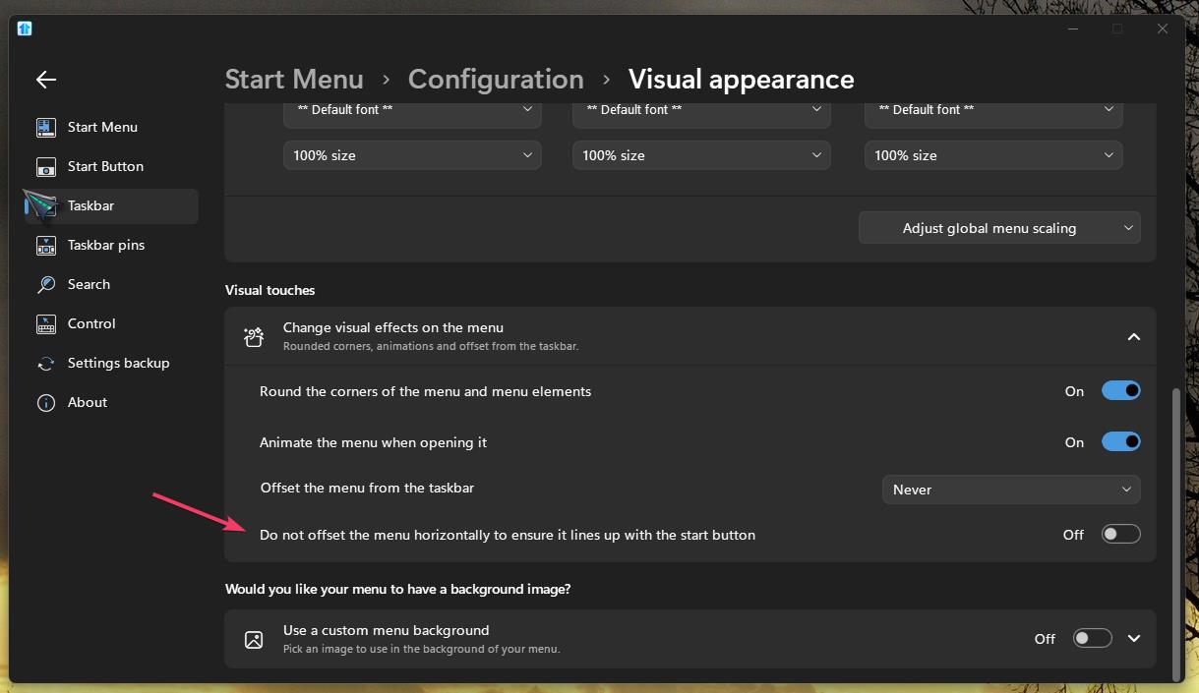Image resolution: width=1199 pixels, height=693 pixels.
Task: Enable do not offset menu horizontally toggle
Action: point(1120,535)
